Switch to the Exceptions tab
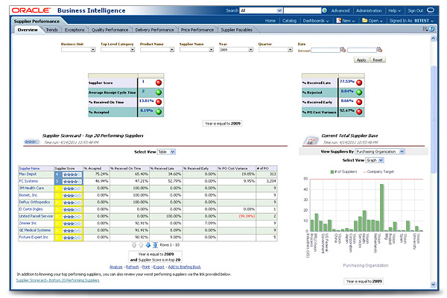The image size is (447, 298). pos(74,30)
